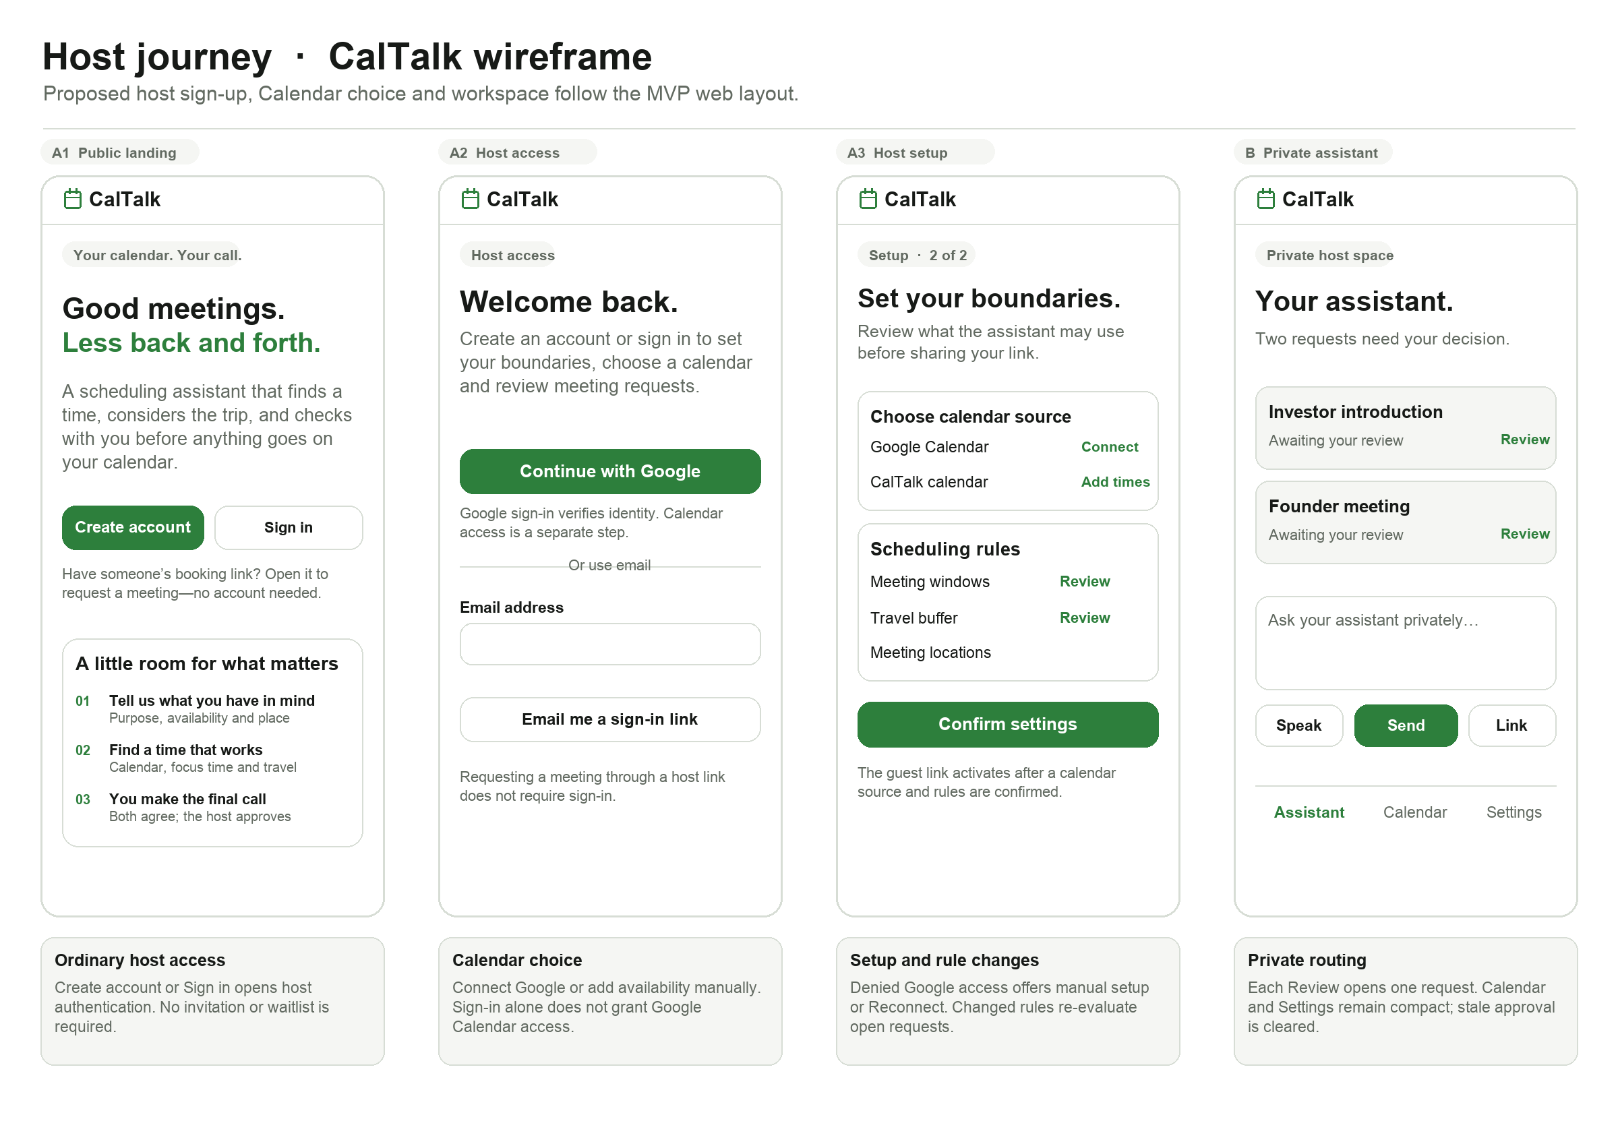This screenshot has width=1618, height=1146.
Task: Open the Settings tab
Action: click(x=1513, y=812)
